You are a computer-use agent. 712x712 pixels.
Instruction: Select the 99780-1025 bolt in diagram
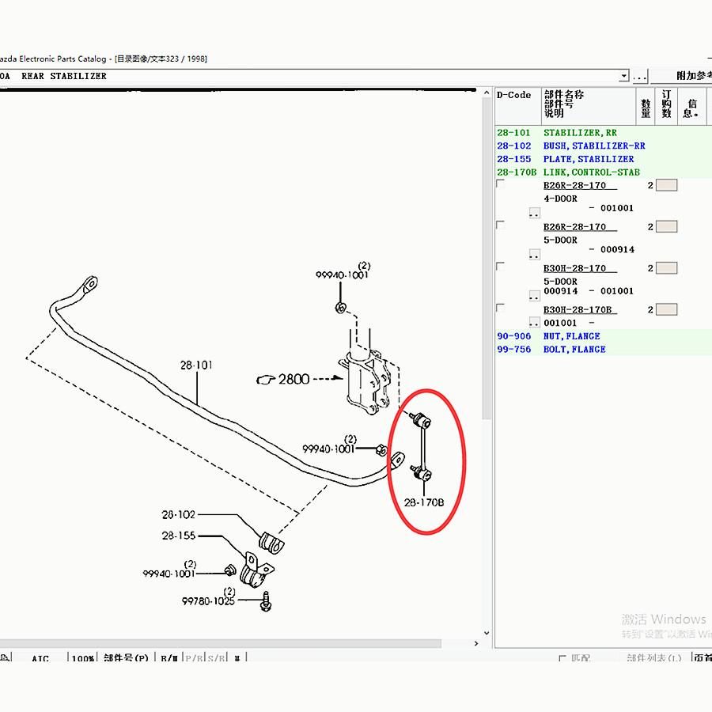267,601
